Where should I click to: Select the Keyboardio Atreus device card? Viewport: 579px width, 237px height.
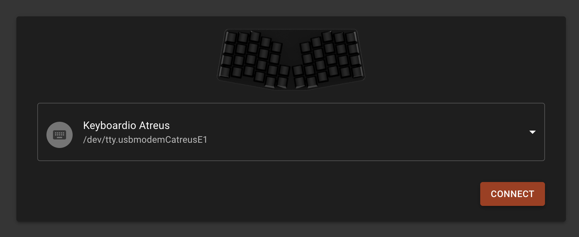(x=291, y=132)
